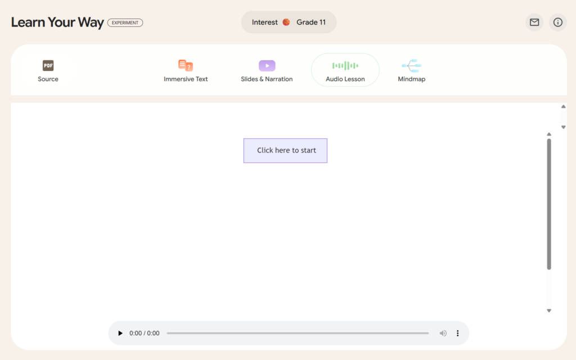The image size is (576, 360).
Task: Click the lesson content scrollbar thumb
Action: [549, 204]
